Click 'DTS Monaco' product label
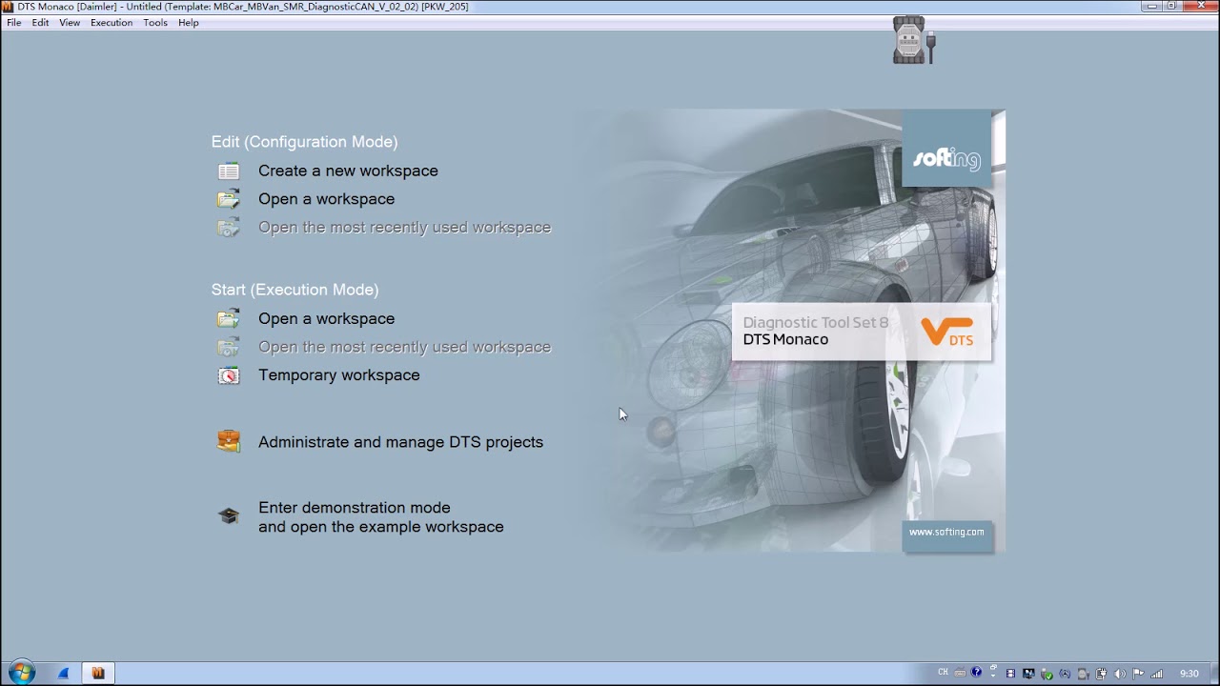 click(785, 340)
